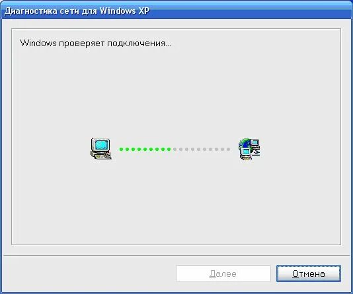Cancel diagnostics with the Отмена button
The height and width of the screenshot is (294, 353).
309,274
